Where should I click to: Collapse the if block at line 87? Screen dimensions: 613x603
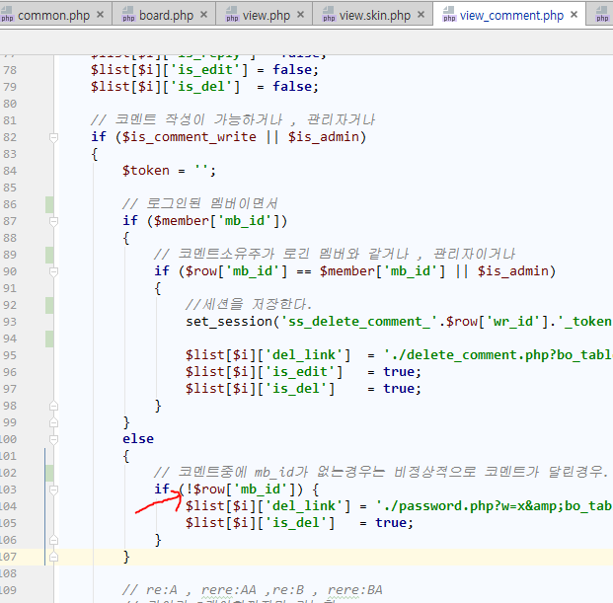coord(54,222)
